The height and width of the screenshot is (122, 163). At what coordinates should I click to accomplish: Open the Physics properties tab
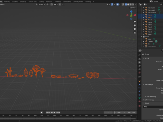tap(140, 91)
